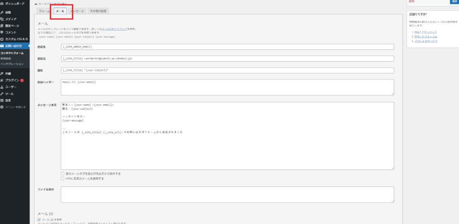Open the メディア media library icon
Screen dimensions: 459x224
coord(2,19)
